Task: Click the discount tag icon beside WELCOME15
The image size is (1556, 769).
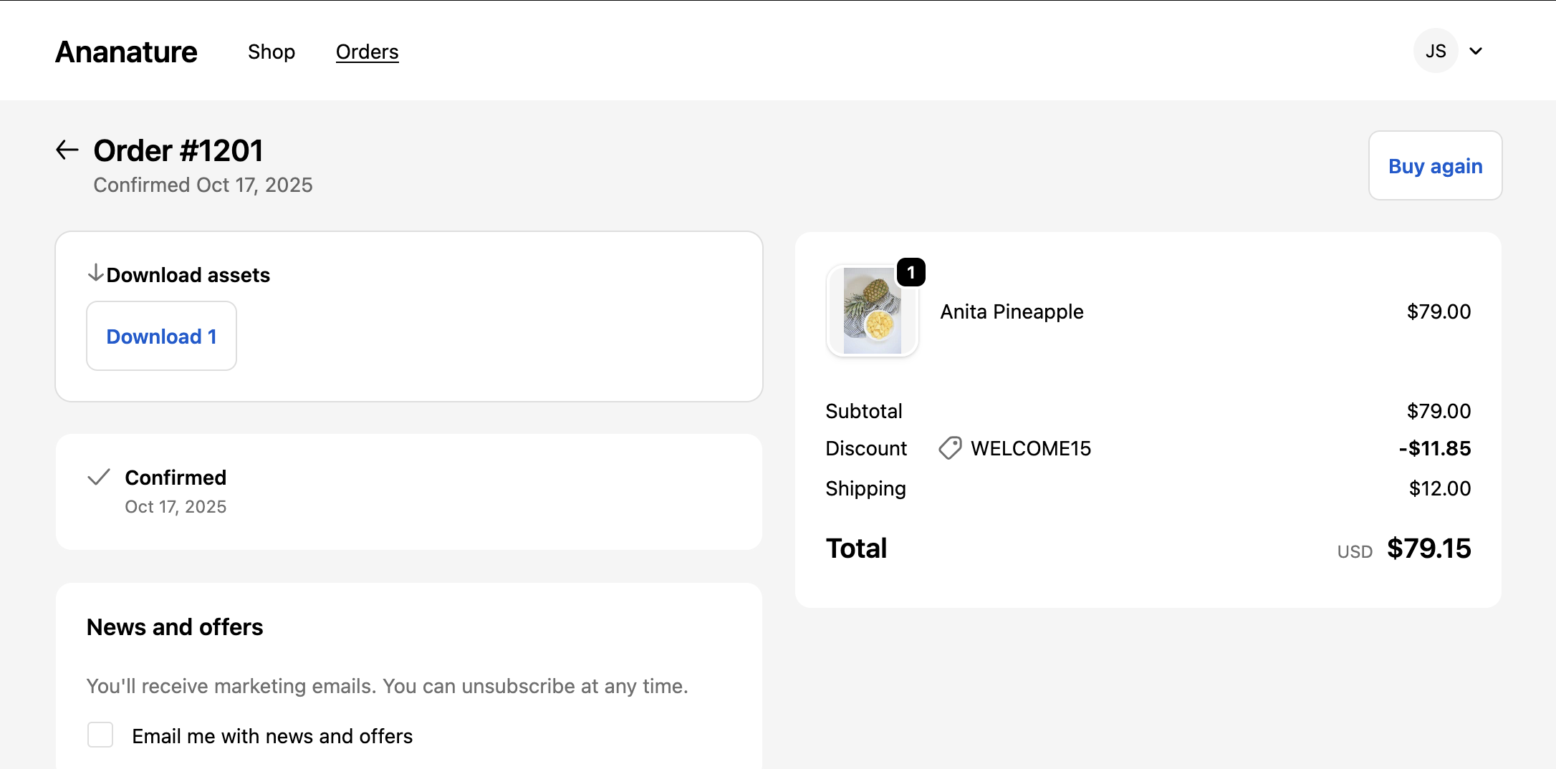Action: click(x=949, y=448)
